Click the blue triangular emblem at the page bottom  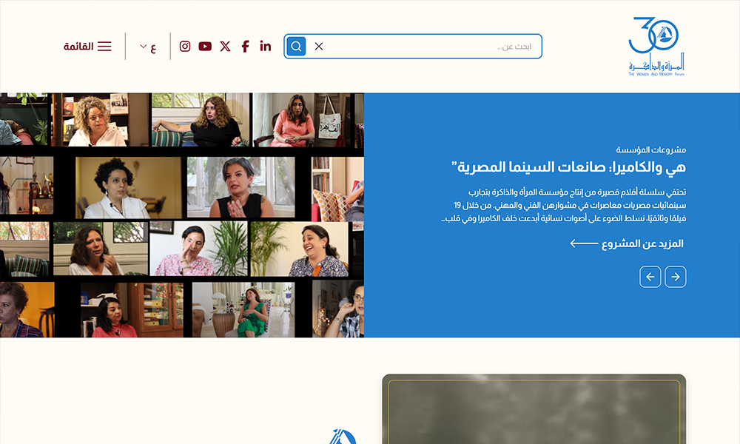point(343,437)
